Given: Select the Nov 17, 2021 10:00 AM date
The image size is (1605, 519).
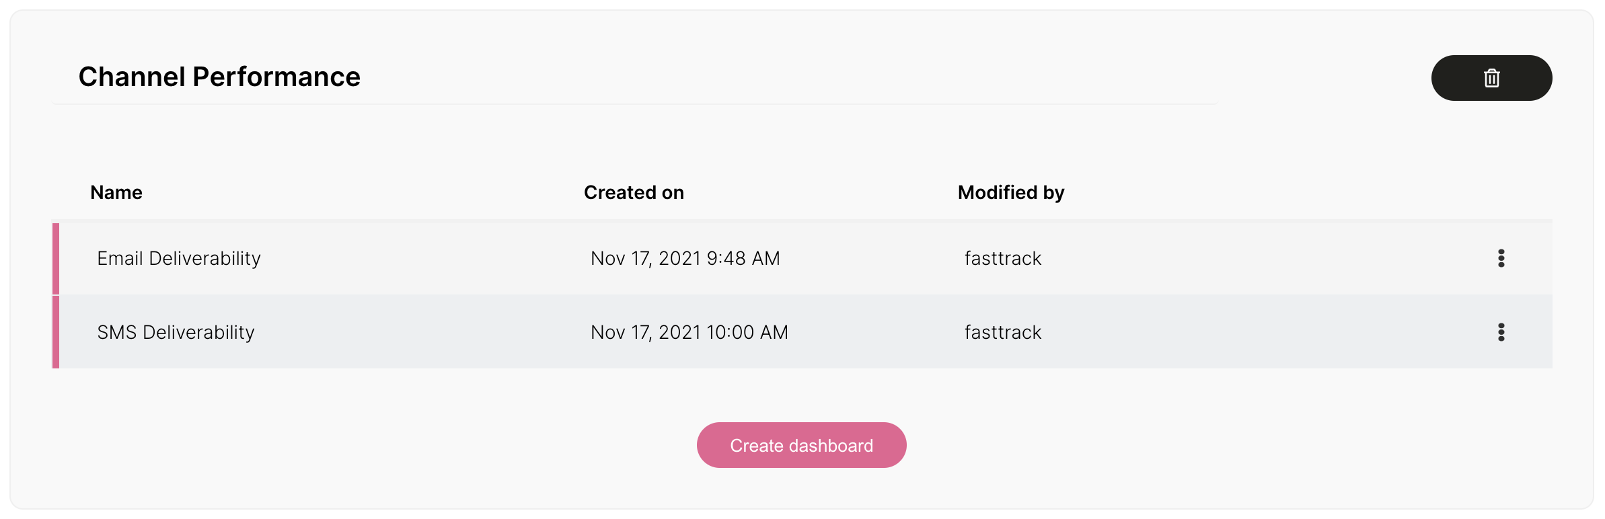Looking at the screenshot, I should pos(689,332).
